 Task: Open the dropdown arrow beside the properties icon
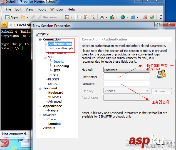[72, 17]
